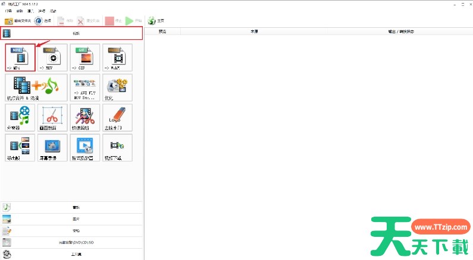
Task: Open the 分离器 splitter tool
Action: pyautogui.click(x=20, y=118)
